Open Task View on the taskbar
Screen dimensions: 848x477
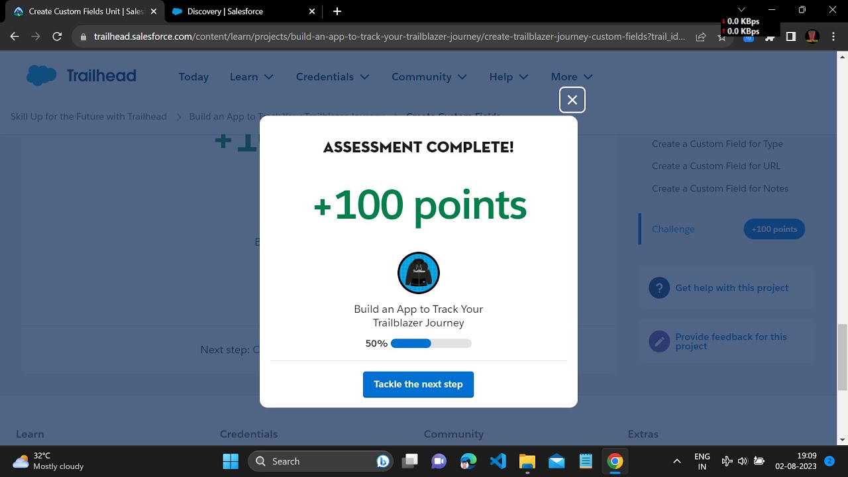click(411, 461)
